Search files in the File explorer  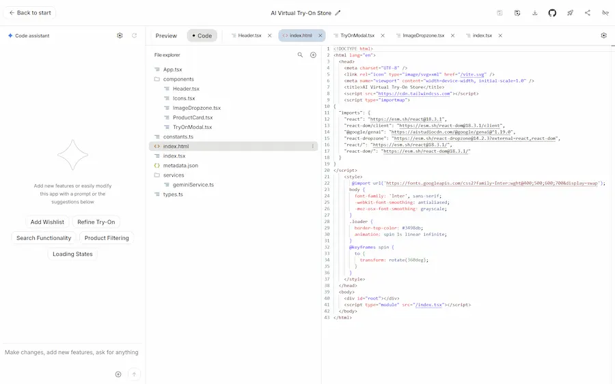[x=300, y=55]
